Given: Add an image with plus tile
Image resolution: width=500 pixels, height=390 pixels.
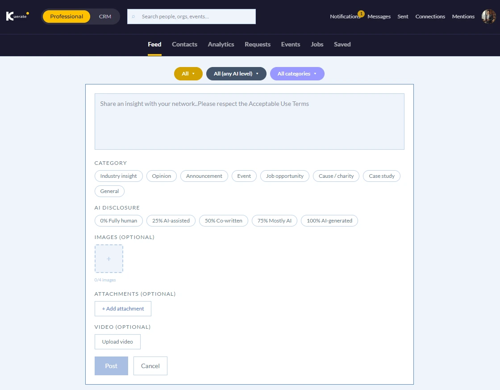Looking at the screenshot, I should coord(109,259).
